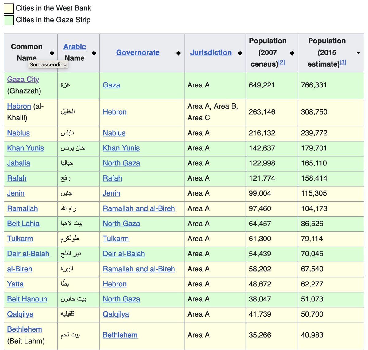
Task: Open footnote reference [3] in estimate header
Action: [x=343, y=62]
